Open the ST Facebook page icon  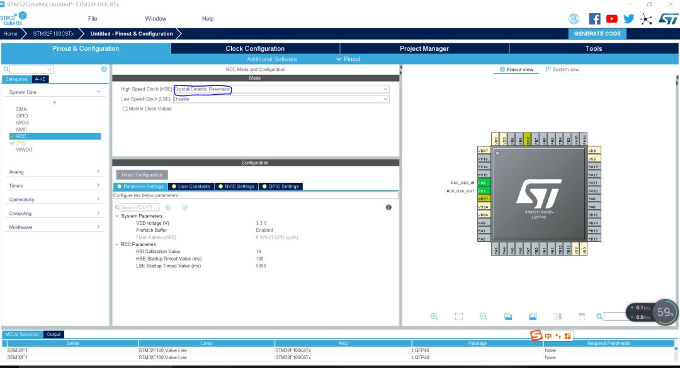pos(594,19)
